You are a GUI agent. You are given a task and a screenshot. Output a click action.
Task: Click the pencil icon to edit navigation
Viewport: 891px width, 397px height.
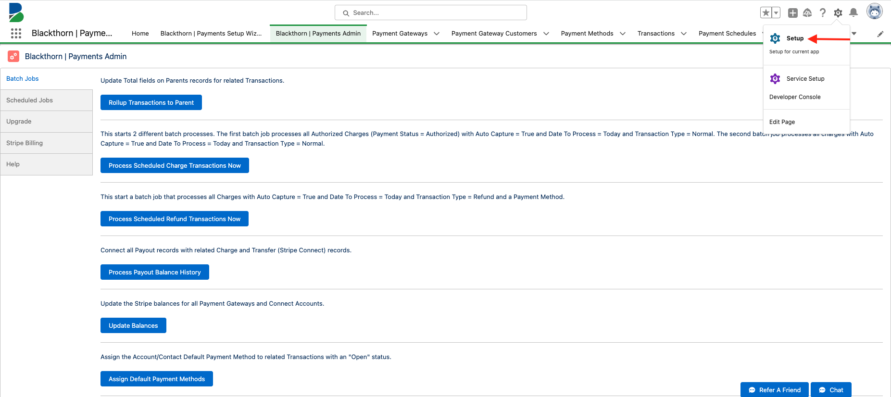[880, 34]
